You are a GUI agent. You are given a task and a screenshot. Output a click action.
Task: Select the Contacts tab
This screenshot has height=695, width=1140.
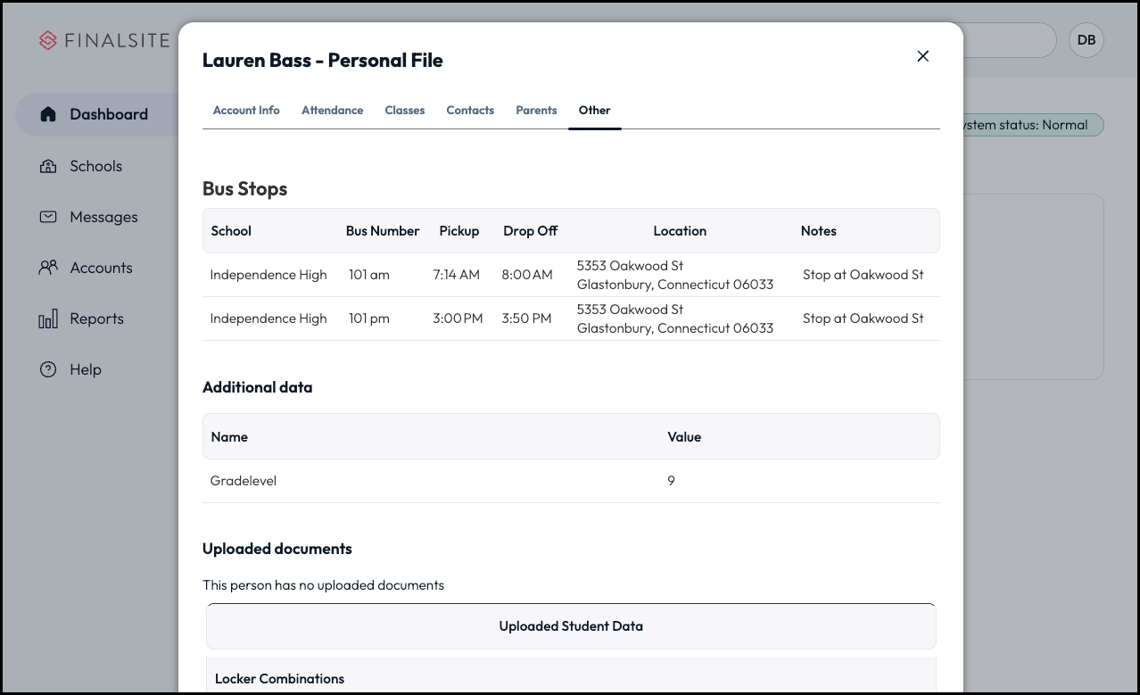click(470, 110)
